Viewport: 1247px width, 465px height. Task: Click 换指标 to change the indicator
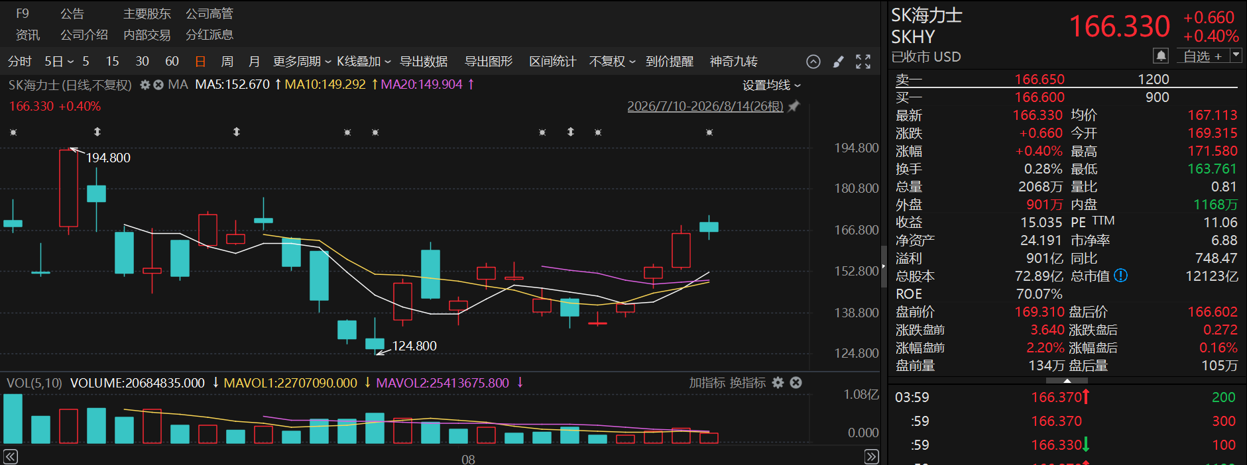pos(747,383)
